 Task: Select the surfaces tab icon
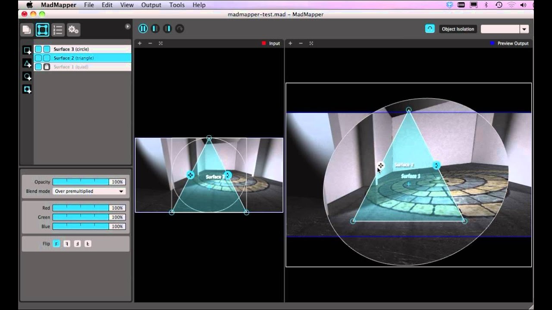tap(42, 30)
